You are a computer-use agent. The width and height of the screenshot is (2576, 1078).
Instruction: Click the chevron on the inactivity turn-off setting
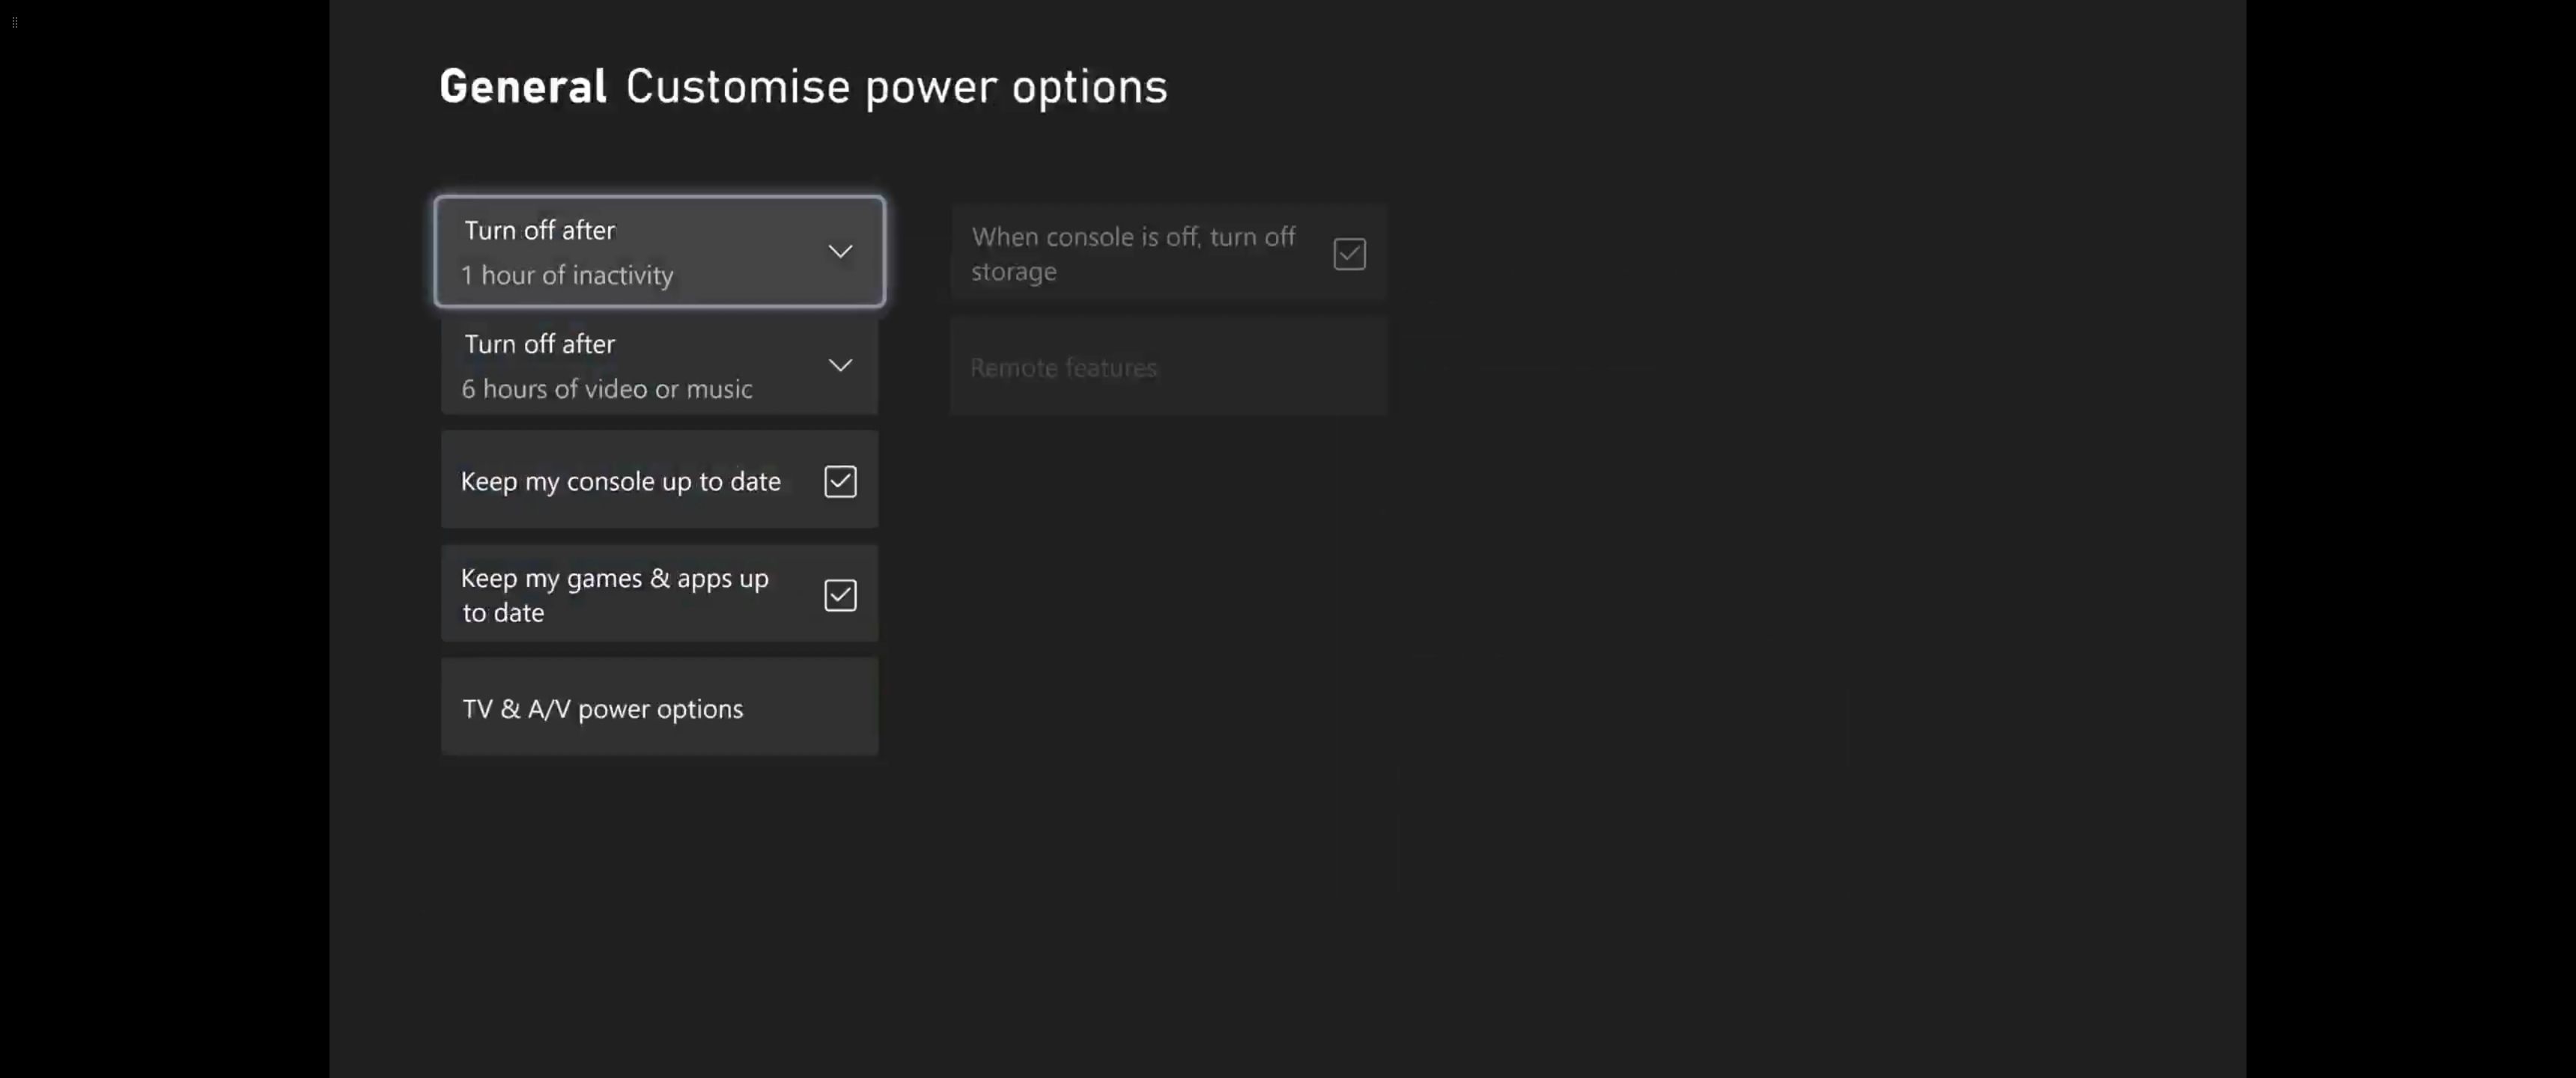(840, 252)
